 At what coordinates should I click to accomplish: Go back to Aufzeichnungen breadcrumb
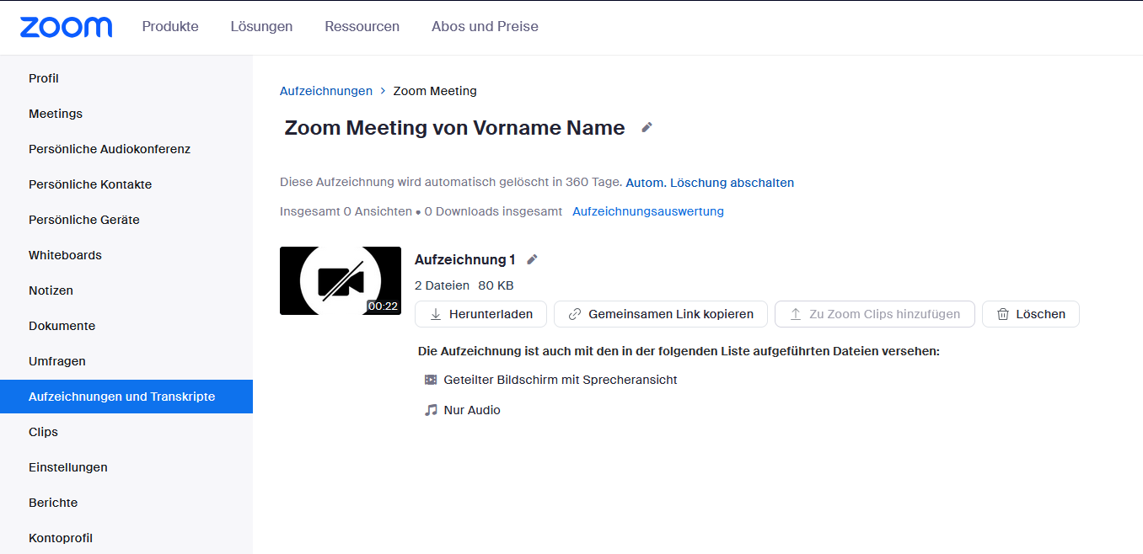[x=325, y=91]
